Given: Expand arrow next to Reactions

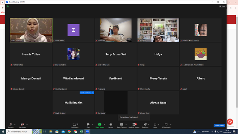Looking at the screenshot, I should 149,124.
